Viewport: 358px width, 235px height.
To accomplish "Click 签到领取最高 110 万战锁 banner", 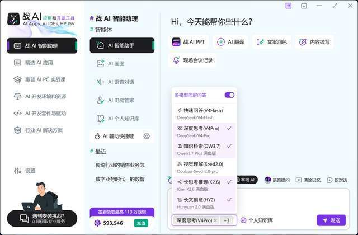I will (122, 212).
